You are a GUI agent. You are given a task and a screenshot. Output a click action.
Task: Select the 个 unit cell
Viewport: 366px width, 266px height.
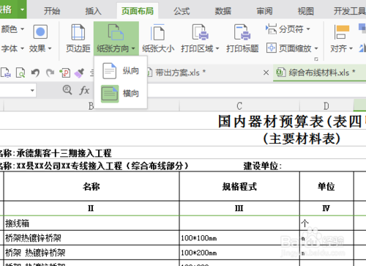point(326,223)
